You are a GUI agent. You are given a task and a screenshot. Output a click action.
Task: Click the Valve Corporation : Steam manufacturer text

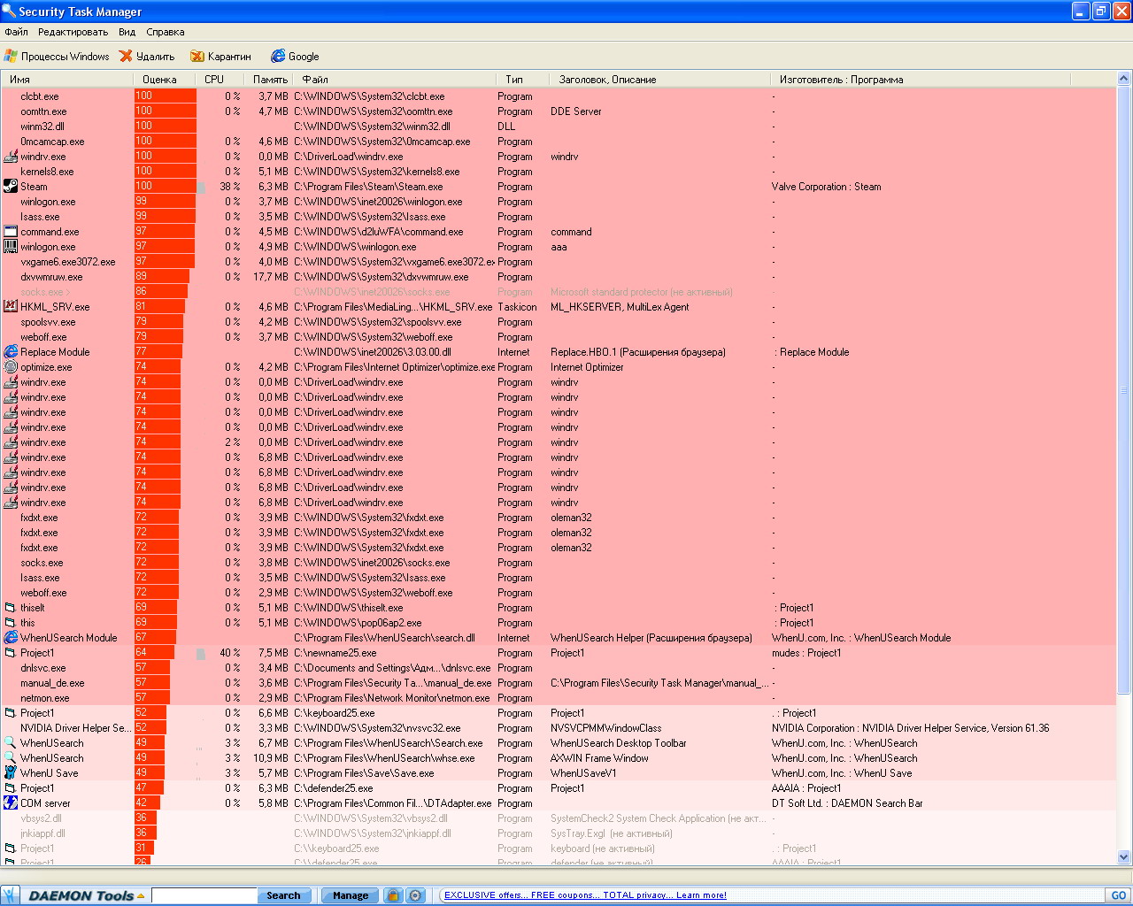(826, 187)
